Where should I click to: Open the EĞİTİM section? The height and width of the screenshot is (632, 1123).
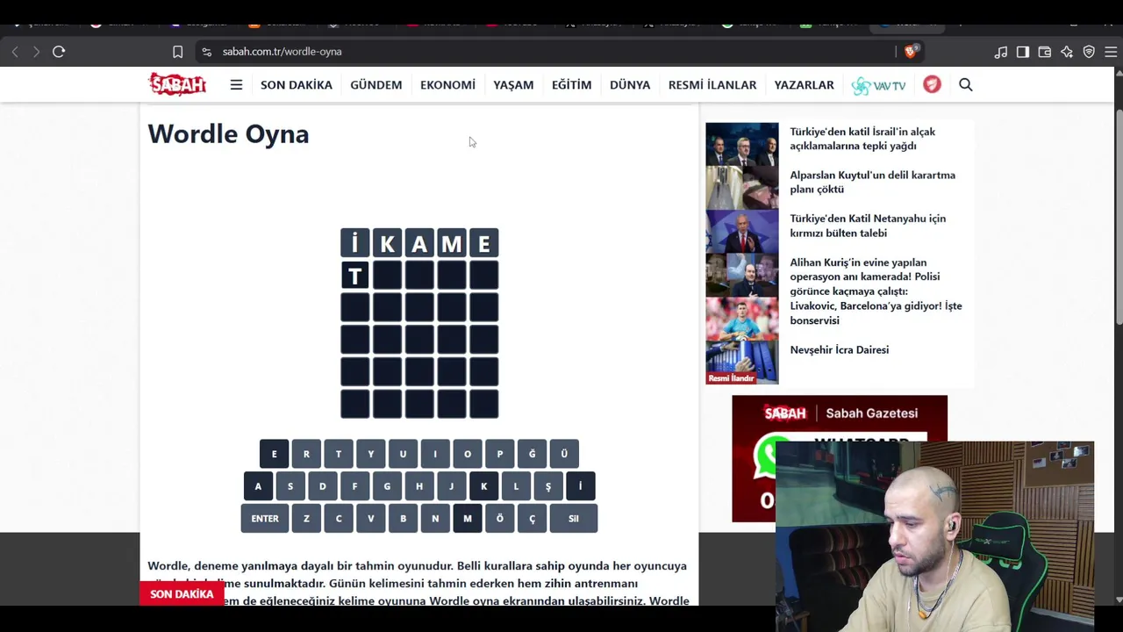(572, 85)
